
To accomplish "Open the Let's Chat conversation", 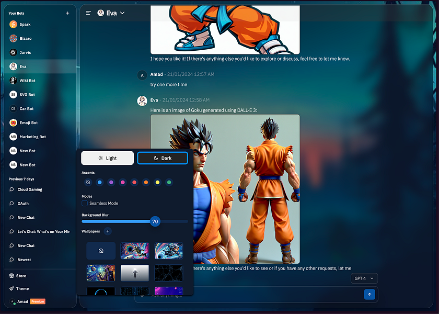I will (40, 231).
